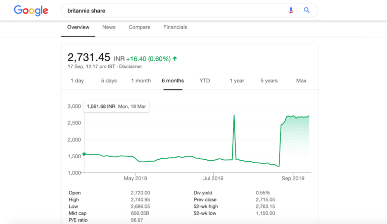Click the price spike peak in July
Image resolution: width=387 pixels, height=224 pixels.
(234, 115)
